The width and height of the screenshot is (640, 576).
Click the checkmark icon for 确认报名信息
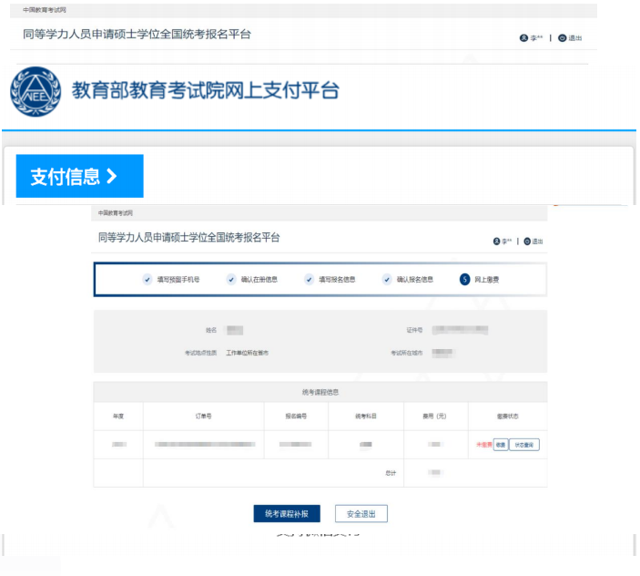pyautogui.click(x=387, y=280)
